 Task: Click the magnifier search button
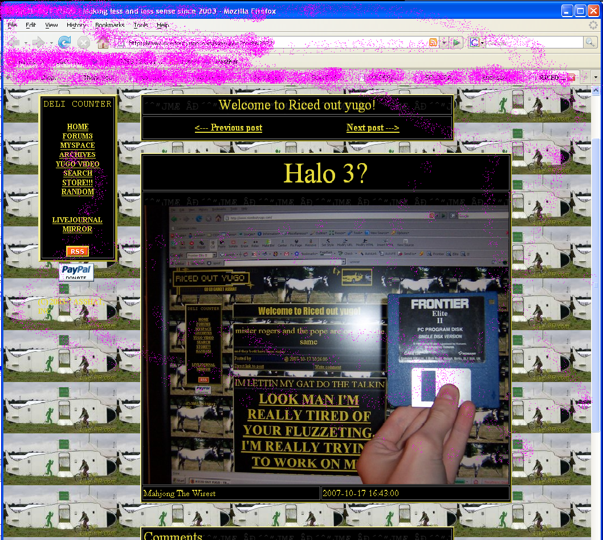(x=589, y=42)
